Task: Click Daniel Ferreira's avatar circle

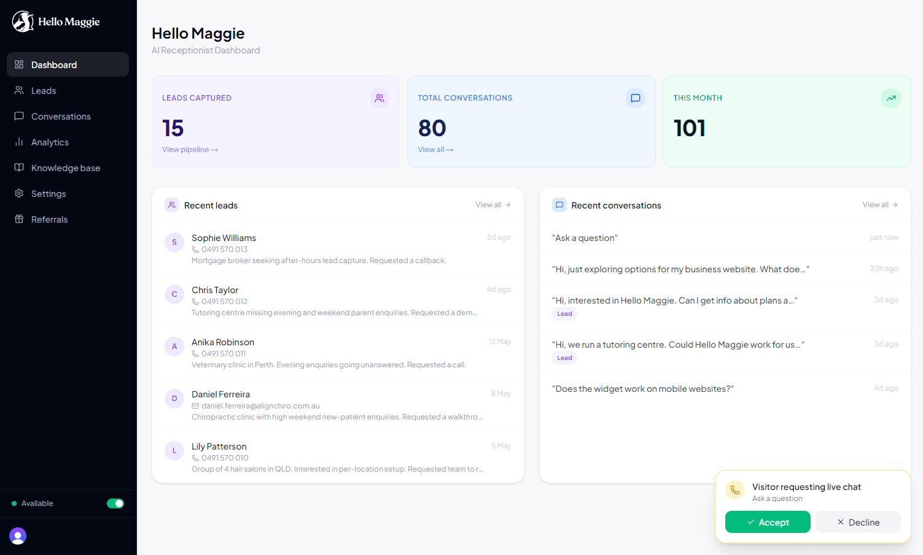Action: [x=174, y=399]
